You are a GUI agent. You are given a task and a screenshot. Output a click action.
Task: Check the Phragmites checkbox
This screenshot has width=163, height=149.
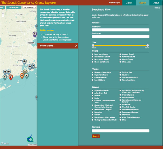coord(120,105)
